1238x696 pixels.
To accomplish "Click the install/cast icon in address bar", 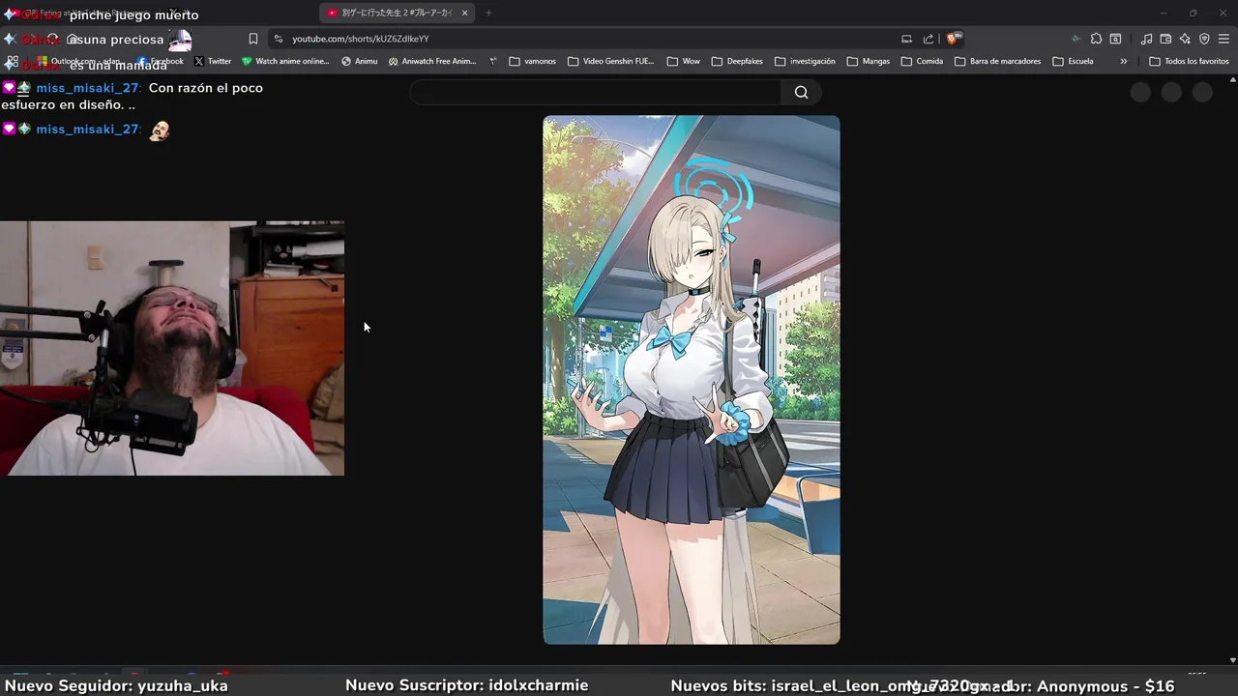I will point(906,39).
